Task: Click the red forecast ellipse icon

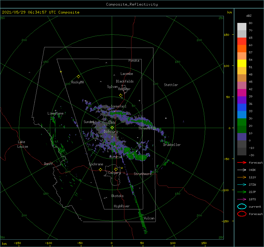Action: (x=242, y=214)
